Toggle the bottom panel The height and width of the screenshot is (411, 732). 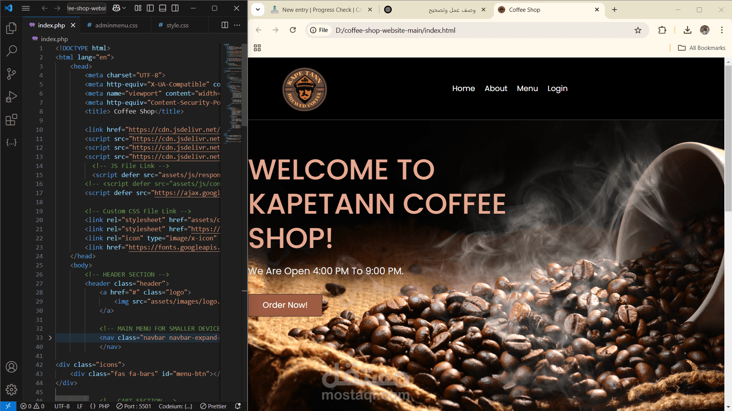tap(162, 8)
